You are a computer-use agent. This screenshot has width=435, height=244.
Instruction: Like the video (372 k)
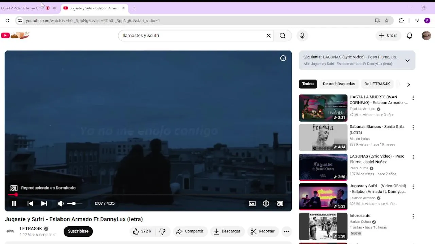point(142,231)
